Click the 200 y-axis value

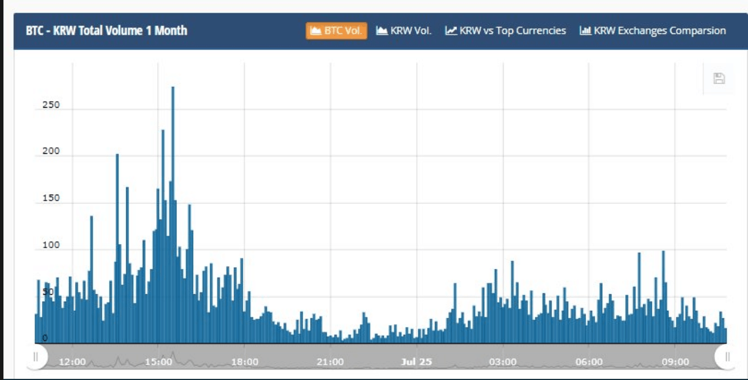click(x=51, y=151)
